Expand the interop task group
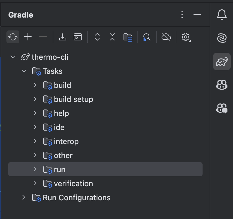 coord(35,141)
